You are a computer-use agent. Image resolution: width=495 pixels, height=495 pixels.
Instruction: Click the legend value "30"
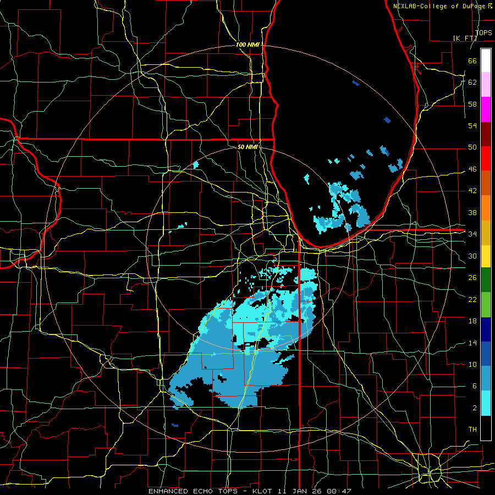click(472, 256)
